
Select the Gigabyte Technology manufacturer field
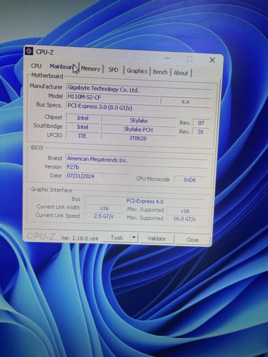[x=139, y=89]
